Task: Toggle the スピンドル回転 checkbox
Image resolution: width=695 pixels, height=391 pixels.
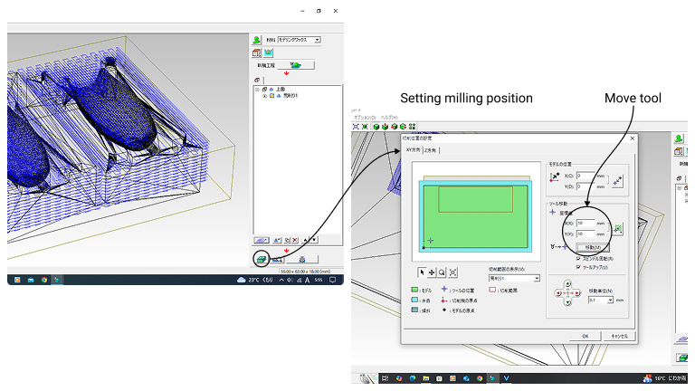Action: [x=578, y=259]
